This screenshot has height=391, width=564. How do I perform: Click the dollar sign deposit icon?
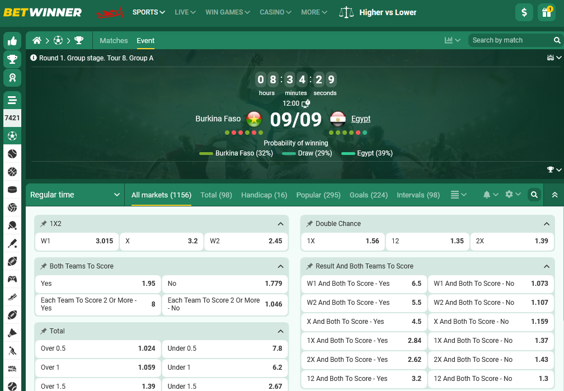[524, 12]
